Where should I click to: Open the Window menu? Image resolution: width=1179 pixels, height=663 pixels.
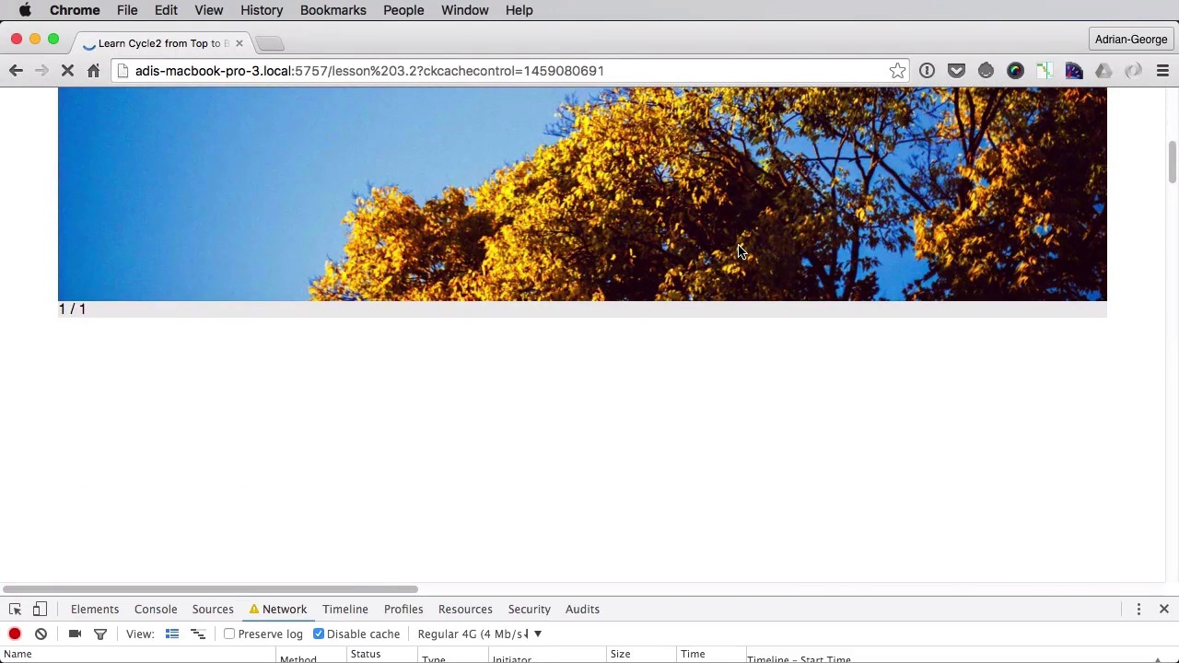coord(464,10)
